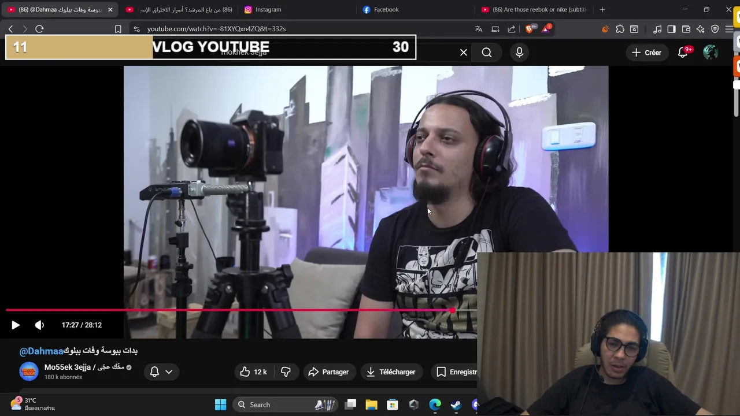This screenshot has height=416, width=740.
Task: Open File Explorer from taskbar
Action: pos(371,405)
